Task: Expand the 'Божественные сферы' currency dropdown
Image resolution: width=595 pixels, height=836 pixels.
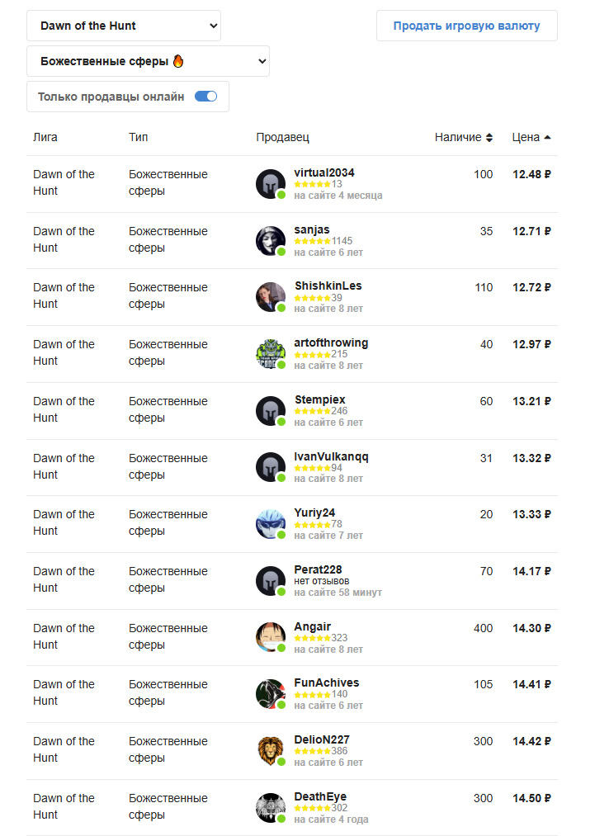Action: click(149, 61)
